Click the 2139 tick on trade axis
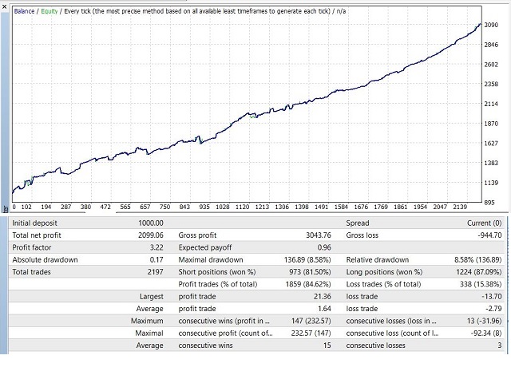Viewport: 511px width, 383px height. tap(460, 207)
